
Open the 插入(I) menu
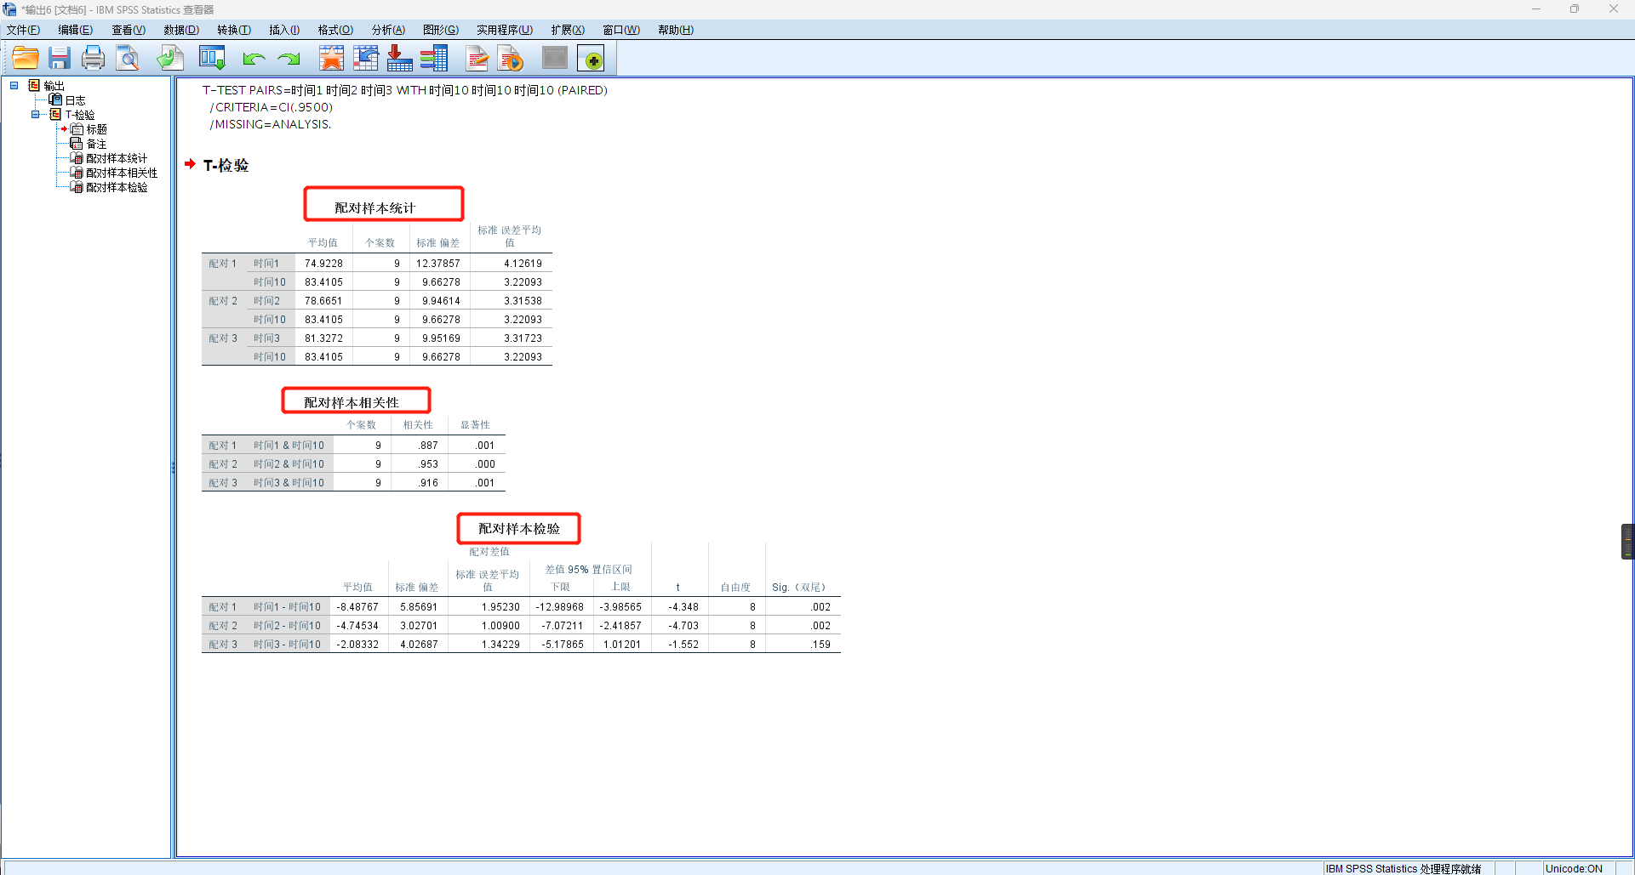tap(284, 30)
